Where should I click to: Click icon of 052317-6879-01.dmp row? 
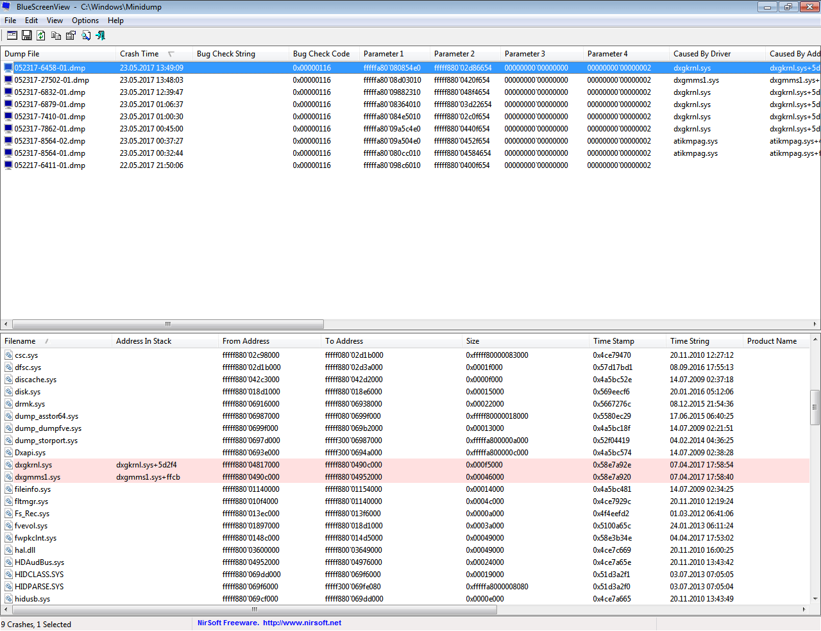(8, 105)
